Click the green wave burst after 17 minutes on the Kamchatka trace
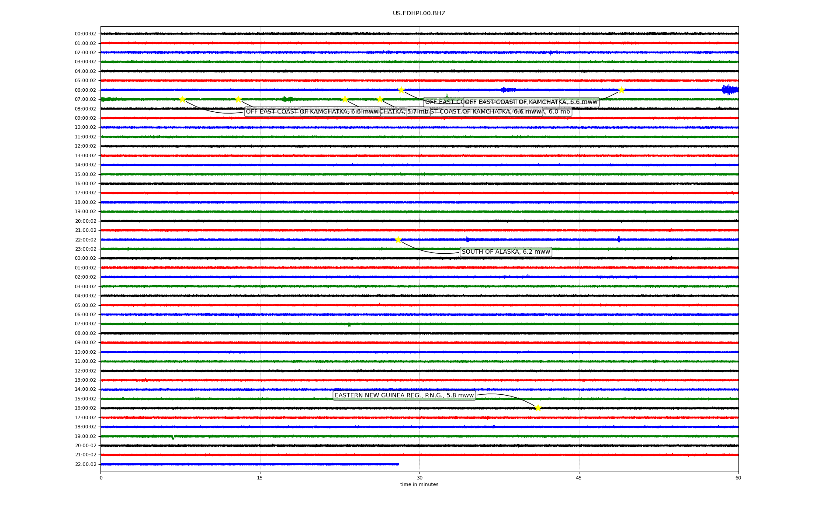Image resolution: width=839 pixels, height=524 pixels. point(288,99)
